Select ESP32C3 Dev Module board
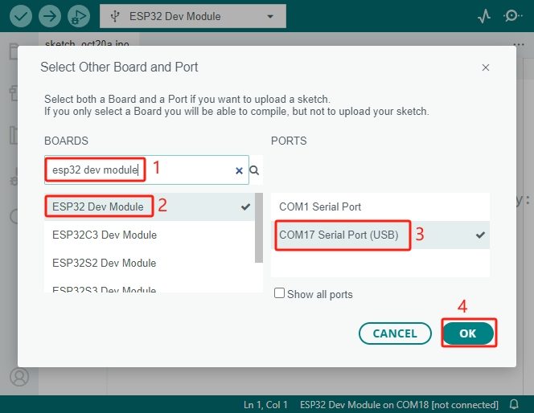Image resolution: width=534 pixels, height=413 pixels. coord(150,235)
